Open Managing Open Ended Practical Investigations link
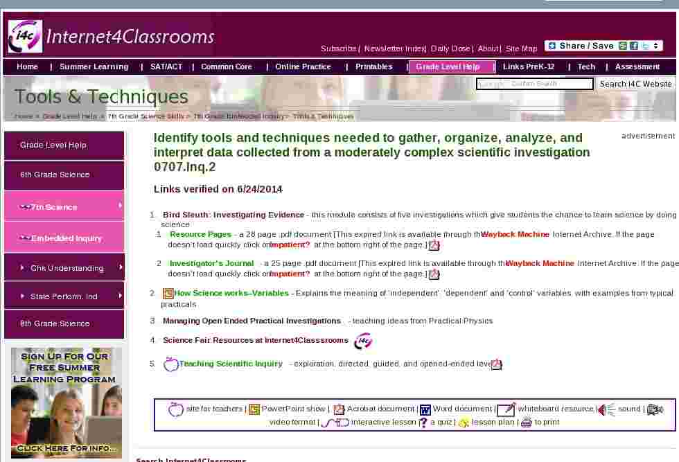Viewport: 679px width, 462px height. [252, 321]
